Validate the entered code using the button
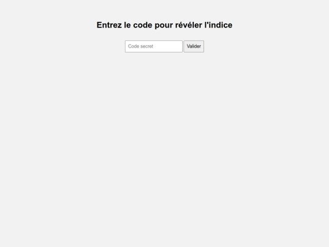The height and width of the screenshot is (247, 329). pyautogui.click(x=194, y=46)
